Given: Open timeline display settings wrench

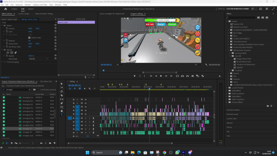Looking at the screenshot, I should (x=90, y=88).
